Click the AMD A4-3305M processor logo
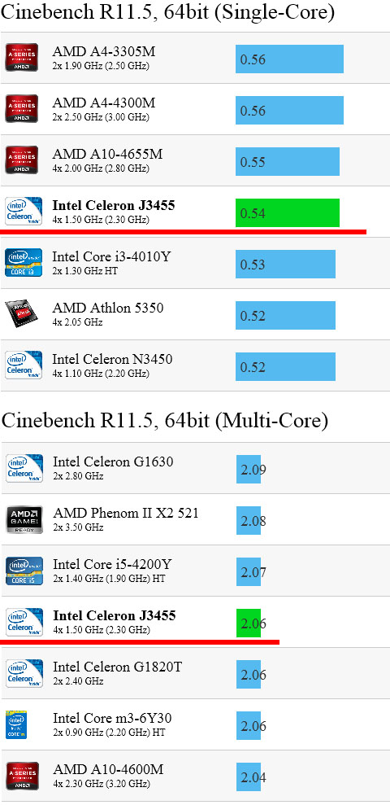 [x=21, y=57]
